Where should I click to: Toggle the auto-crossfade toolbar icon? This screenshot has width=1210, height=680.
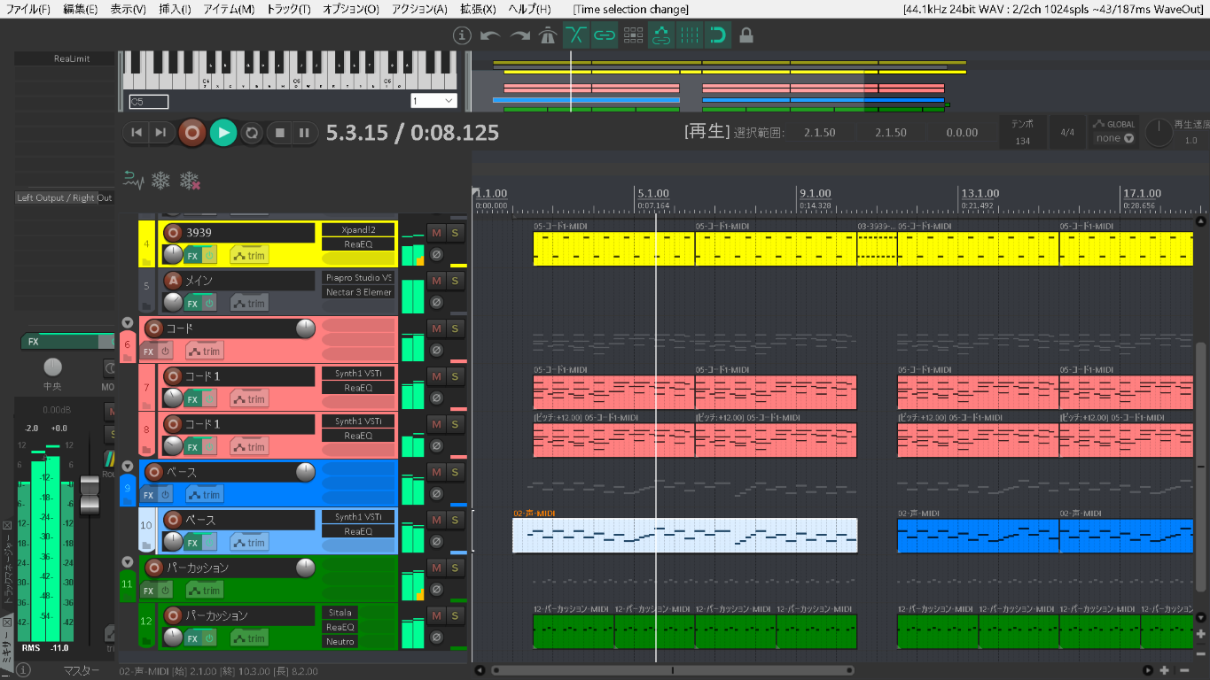click(x=576, y=35)
